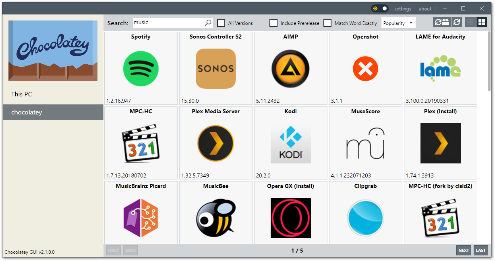Click the Clipgrab title text
Viewport: 495px width, 261px height.
coord(366,186)
